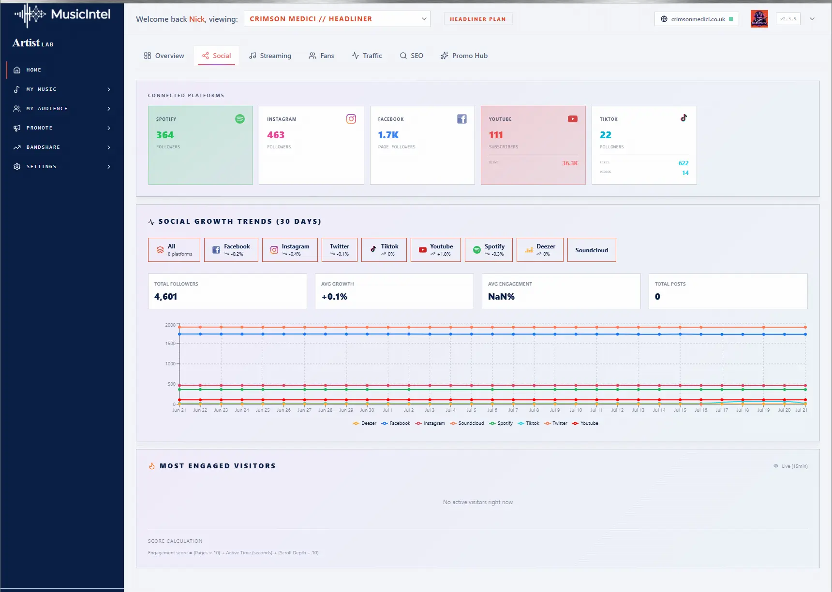832x592 pixels.
Task: Toggle the Facebook -0.2% trend filter
Action: (x=231, y=250)
